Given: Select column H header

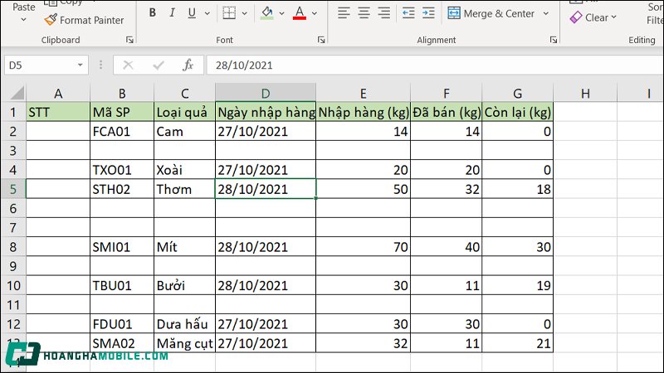Looking at the screenshot, I should point(585,94).
